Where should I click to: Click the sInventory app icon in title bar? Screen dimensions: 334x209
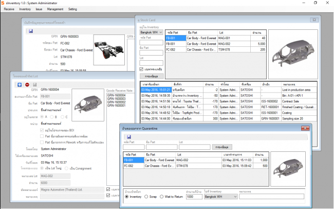click(x=4, y=3)
